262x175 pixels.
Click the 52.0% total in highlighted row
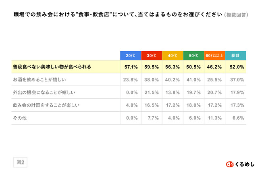point(236,67)
